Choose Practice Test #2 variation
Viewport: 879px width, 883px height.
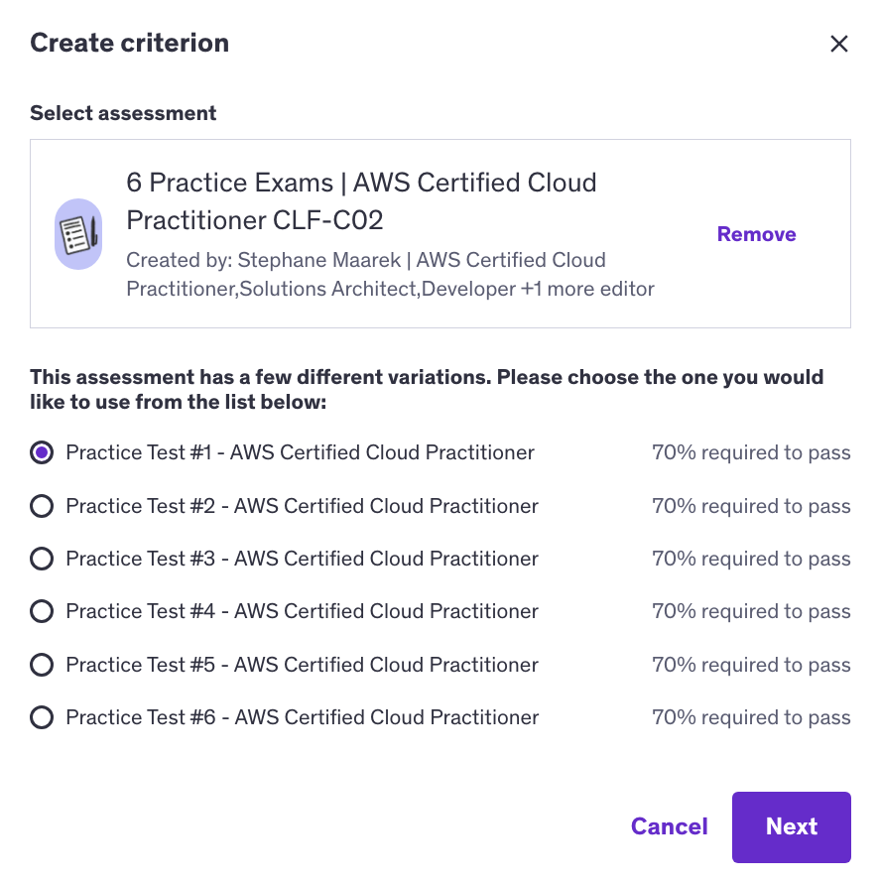click(42, 506)
